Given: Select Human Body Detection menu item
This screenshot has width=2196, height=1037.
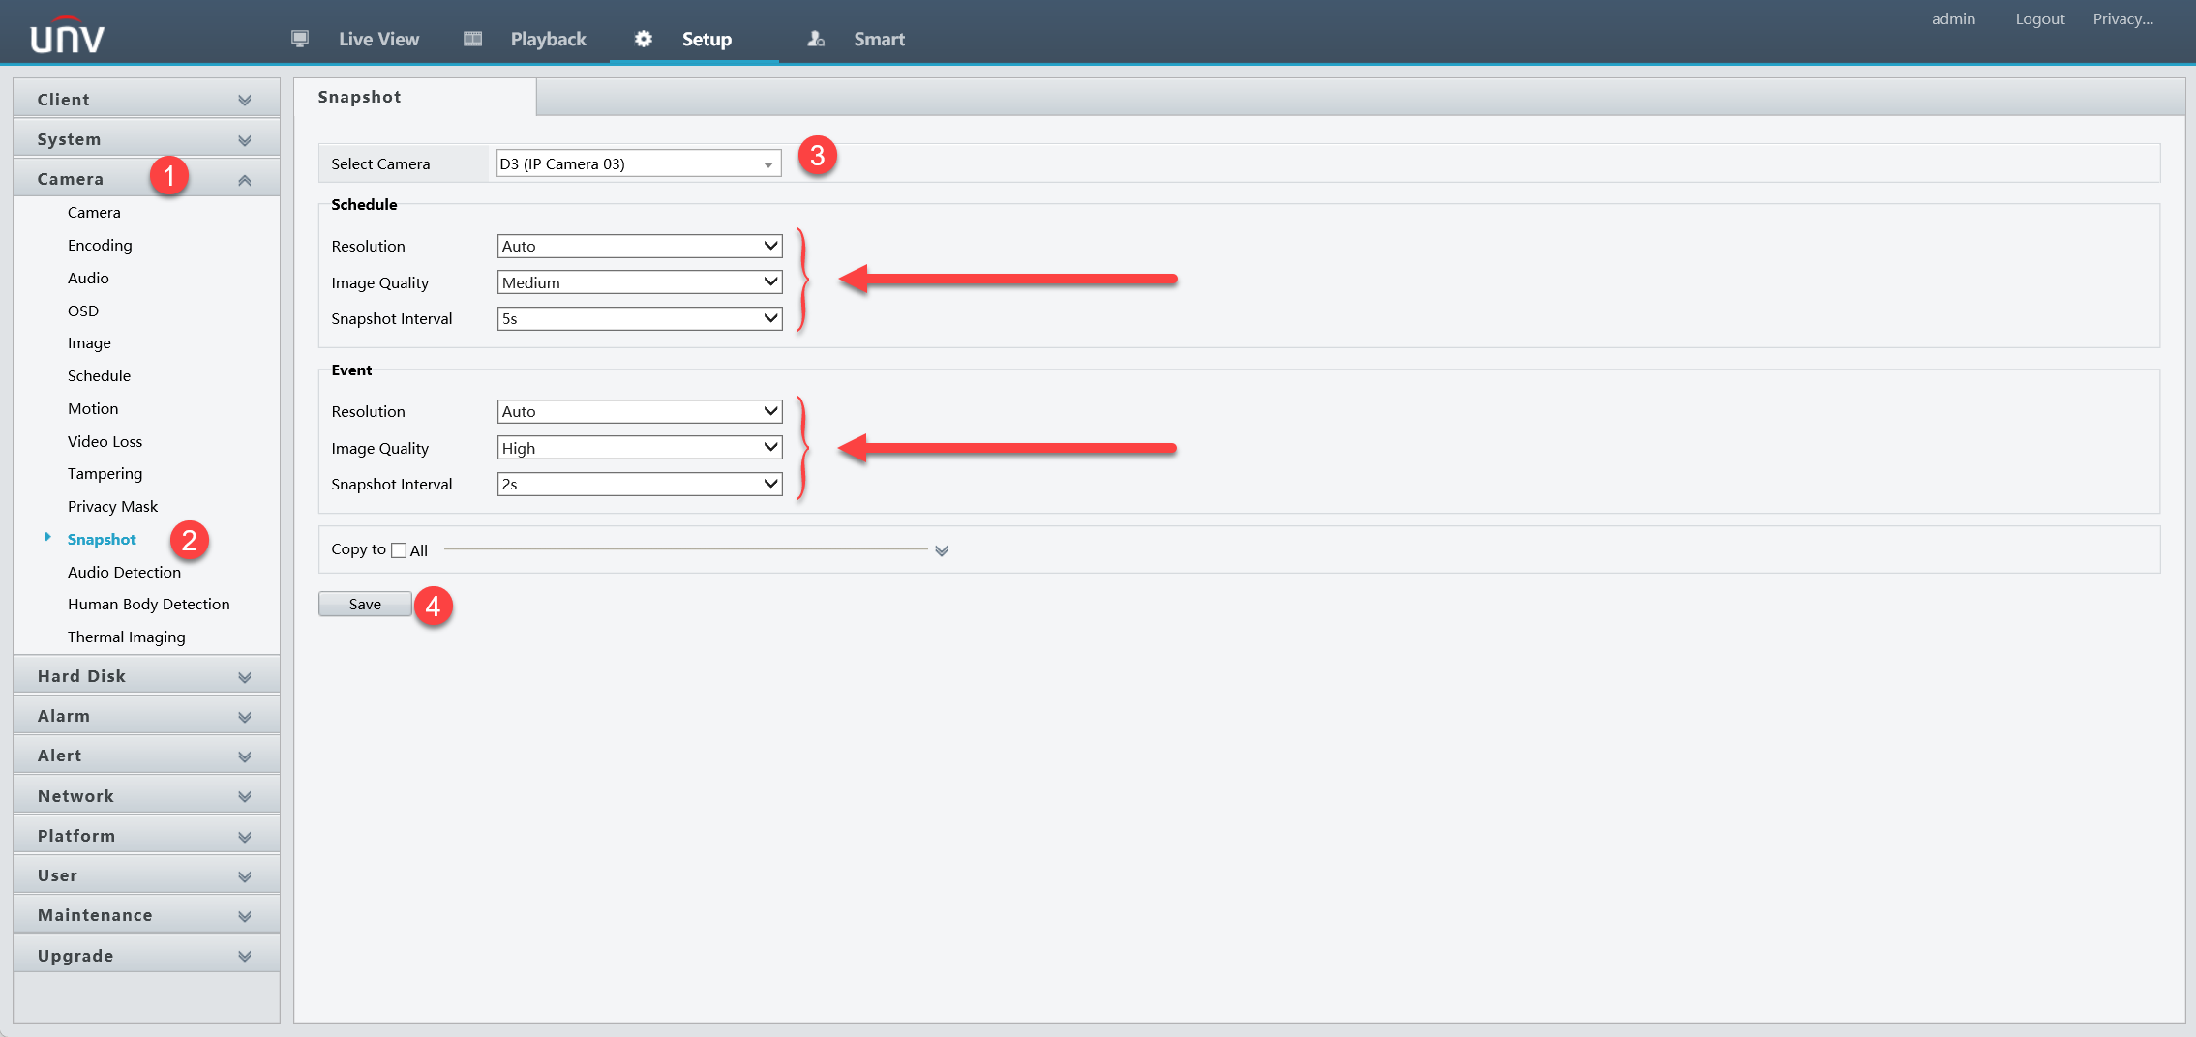Looking at the screenshot, I should point(148,604).
